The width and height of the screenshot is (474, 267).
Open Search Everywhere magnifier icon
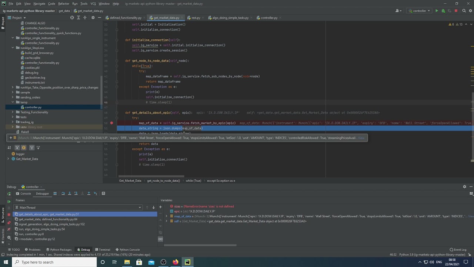tap(464, 11)
